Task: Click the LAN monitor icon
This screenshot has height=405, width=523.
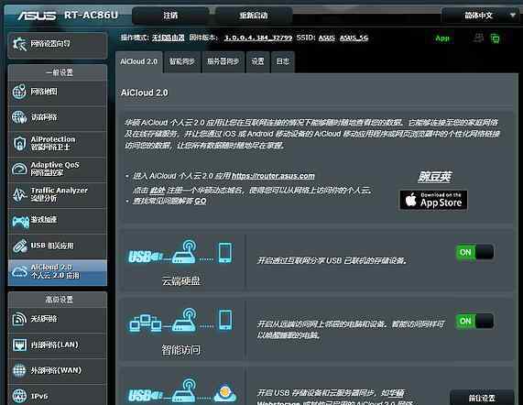Action: tap(19, 345)
